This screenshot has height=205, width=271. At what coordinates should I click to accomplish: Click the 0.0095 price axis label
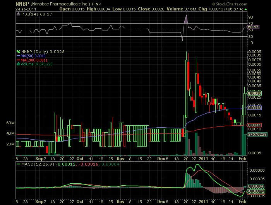click(255, 51)
